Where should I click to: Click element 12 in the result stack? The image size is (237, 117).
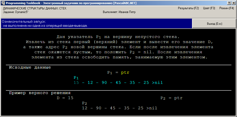coord(85,108)
